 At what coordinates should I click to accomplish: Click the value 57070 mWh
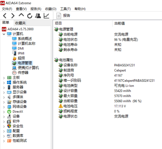pyautogui.click(x=123, y=96)
